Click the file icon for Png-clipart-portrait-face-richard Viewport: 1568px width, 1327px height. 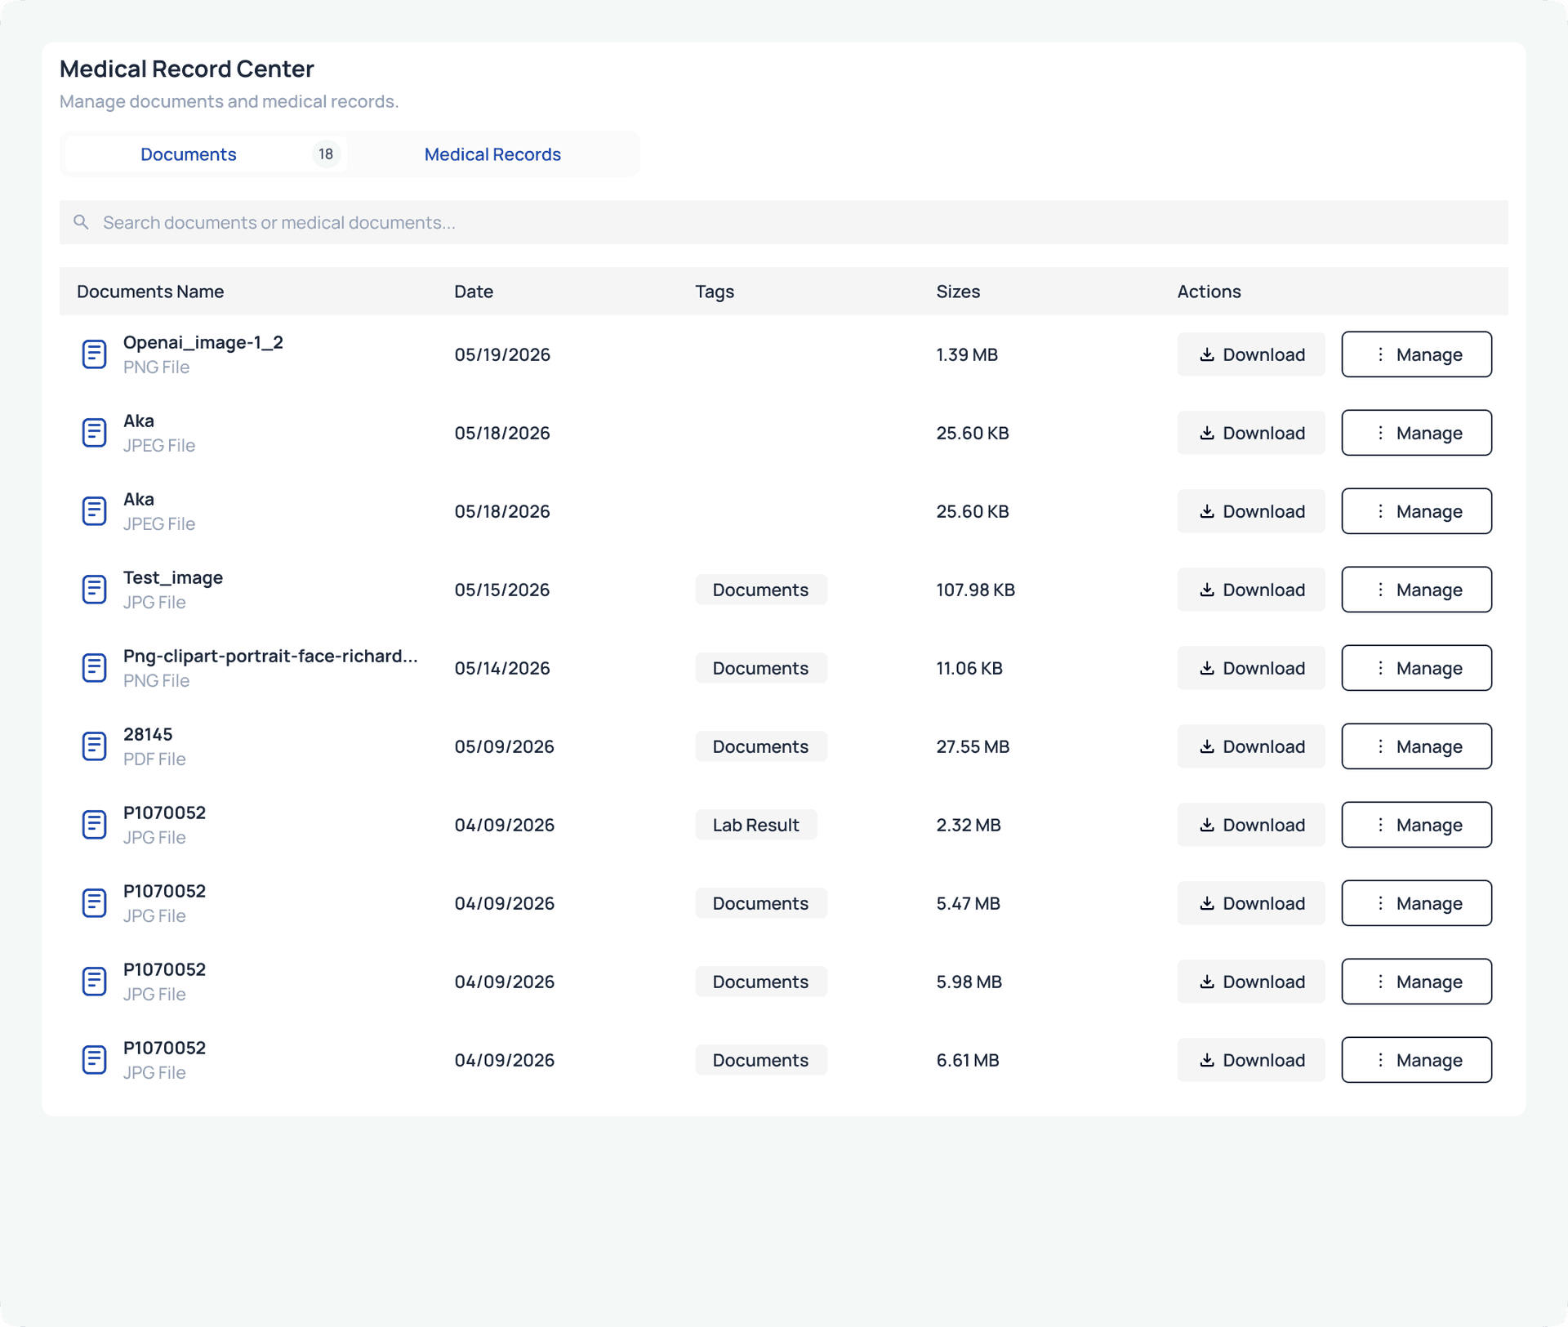point(94,668)
